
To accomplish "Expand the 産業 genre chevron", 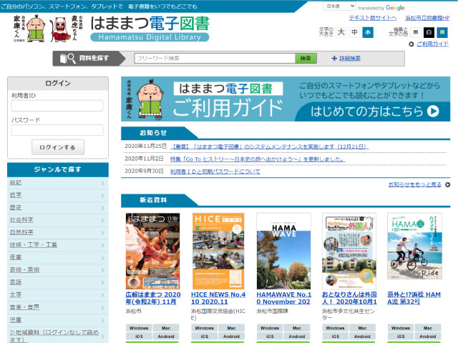I will point(103,258).
